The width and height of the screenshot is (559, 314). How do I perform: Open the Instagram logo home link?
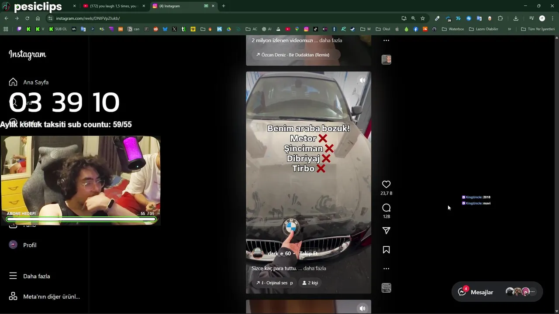point(27,55)
